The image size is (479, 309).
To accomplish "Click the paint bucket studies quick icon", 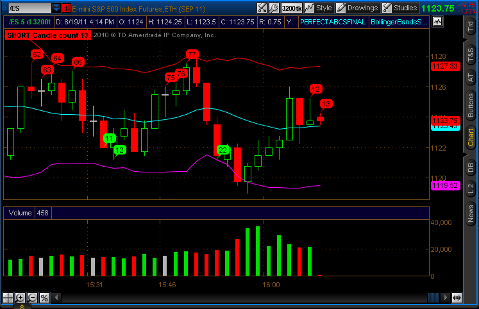I will 262,8.
